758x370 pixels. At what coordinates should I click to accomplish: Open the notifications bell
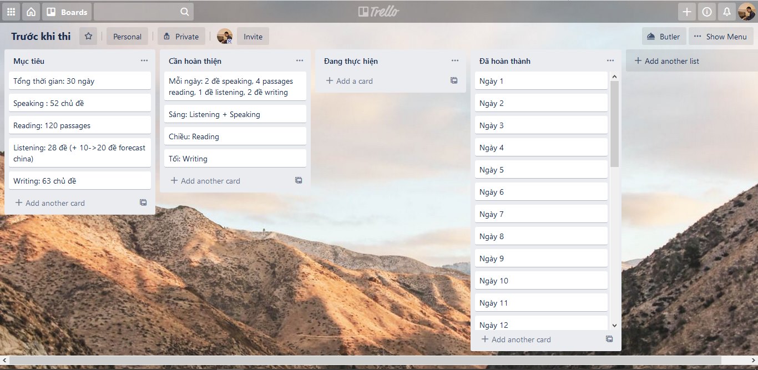point(726,12)
